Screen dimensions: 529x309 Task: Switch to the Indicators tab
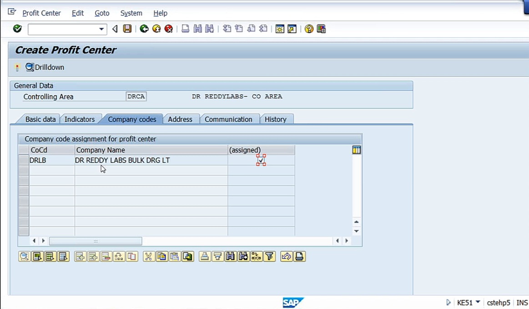80,119
